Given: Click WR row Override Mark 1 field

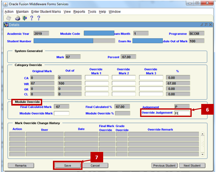Looking at the screenshot, I should (97, 83).
